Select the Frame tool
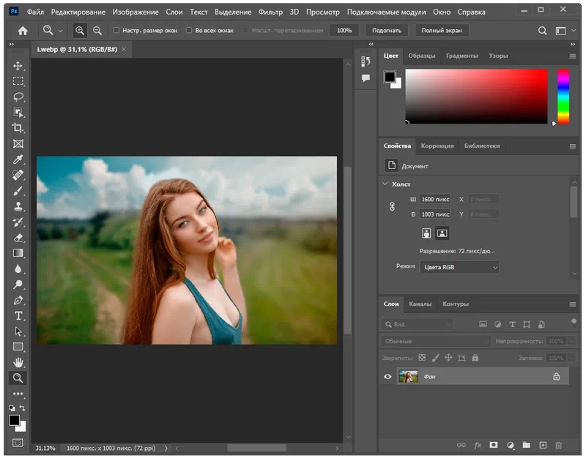This screenshot has height=458, width=586. [18, 143]
